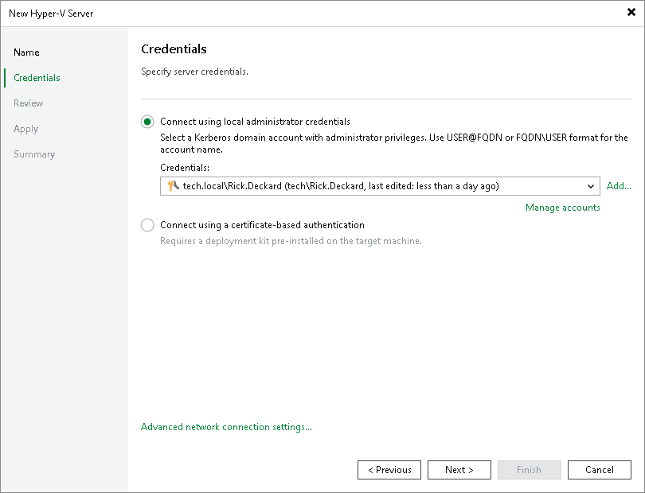The height and width of the screenshot is (493, 645).
Task: Jump to the Summary step
Action: click(x=34, y=153)
